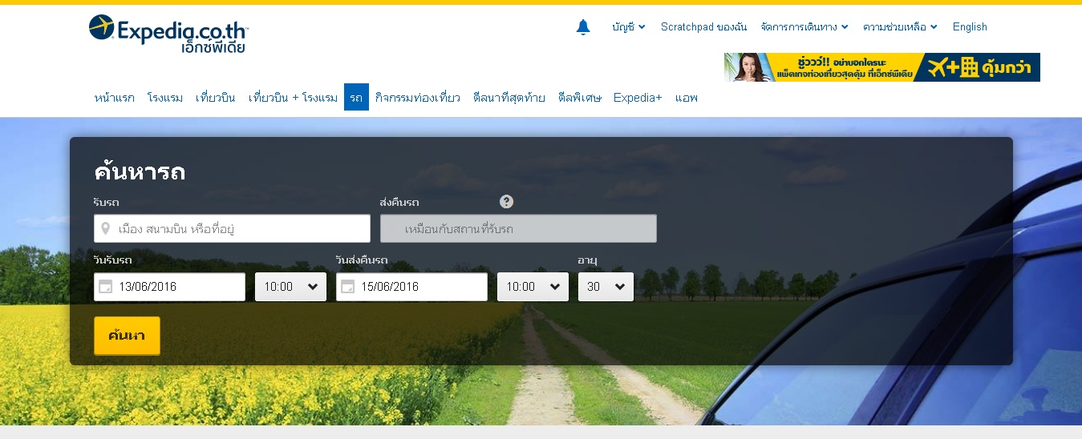Go to กิจกรรมท่องเที่ยว activities tab
Screen dimensions: 1082x439
click(x=417, y=98)
